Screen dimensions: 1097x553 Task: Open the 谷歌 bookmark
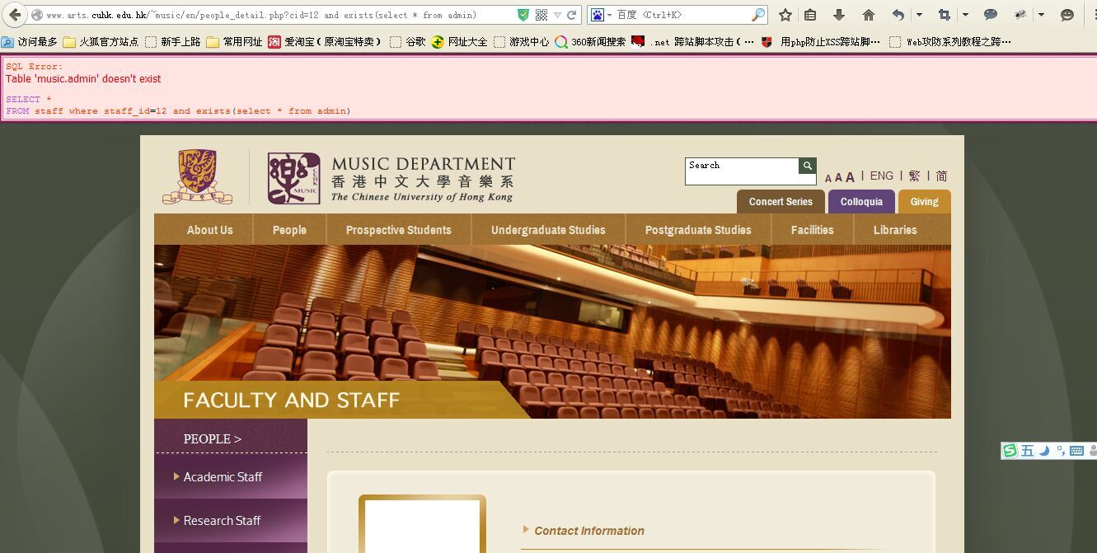point(408,41)
